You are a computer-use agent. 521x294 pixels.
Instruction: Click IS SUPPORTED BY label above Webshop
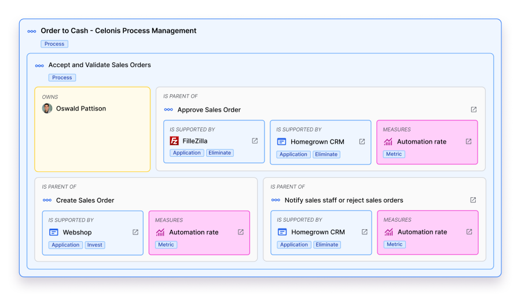coord(71,220)
